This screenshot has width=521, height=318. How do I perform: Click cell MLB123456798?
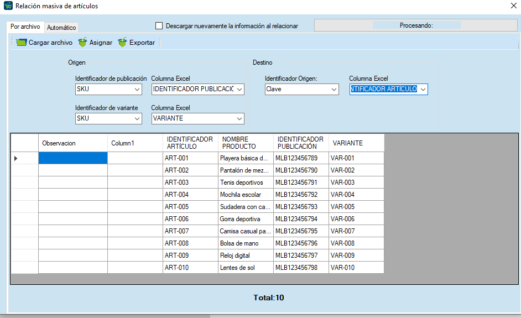(301, 268)
